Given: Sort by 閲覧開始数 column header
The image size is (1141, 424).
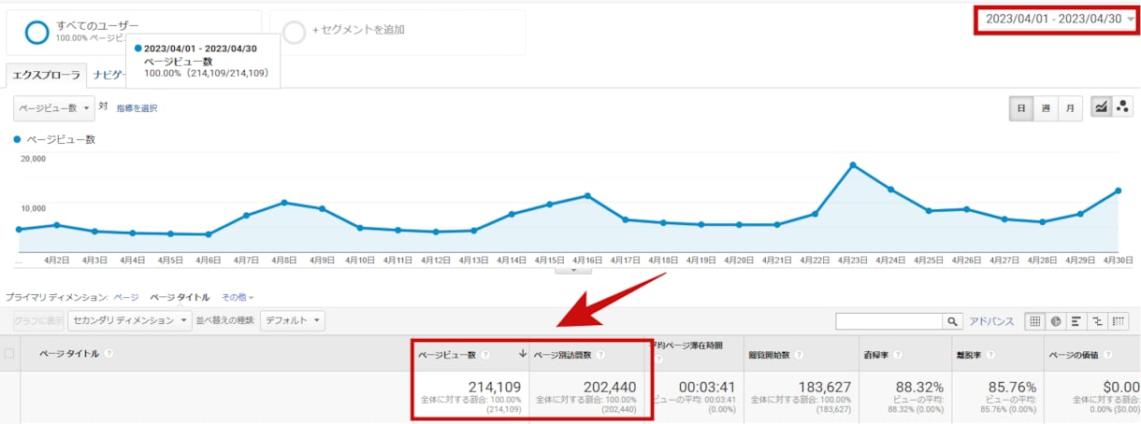Looking at the screenshot, I should click(771, 355).
